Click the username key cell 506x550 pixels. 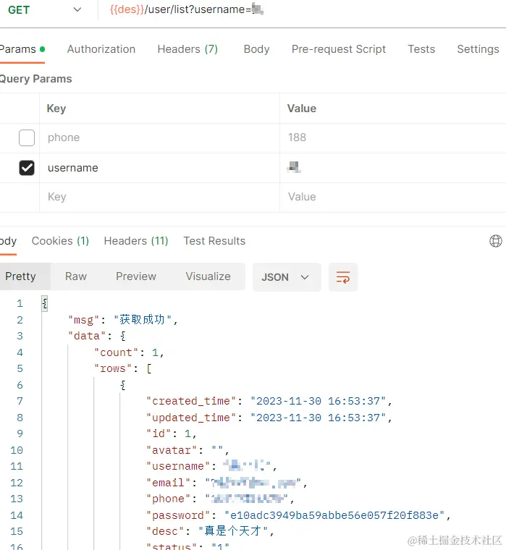tap(160, 168)
